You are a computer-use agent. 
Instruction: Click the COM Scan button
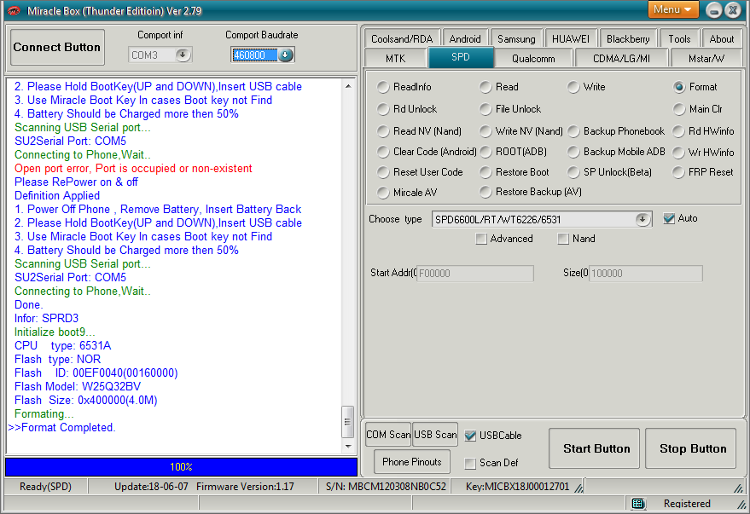(388, 435)
